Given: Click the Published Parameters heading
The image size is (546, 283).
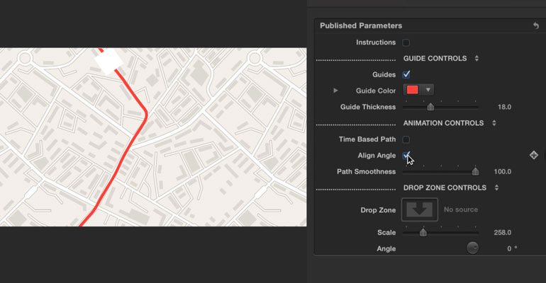Looking at the screenshot, I should pyautogui.click(x=361, y=25).
